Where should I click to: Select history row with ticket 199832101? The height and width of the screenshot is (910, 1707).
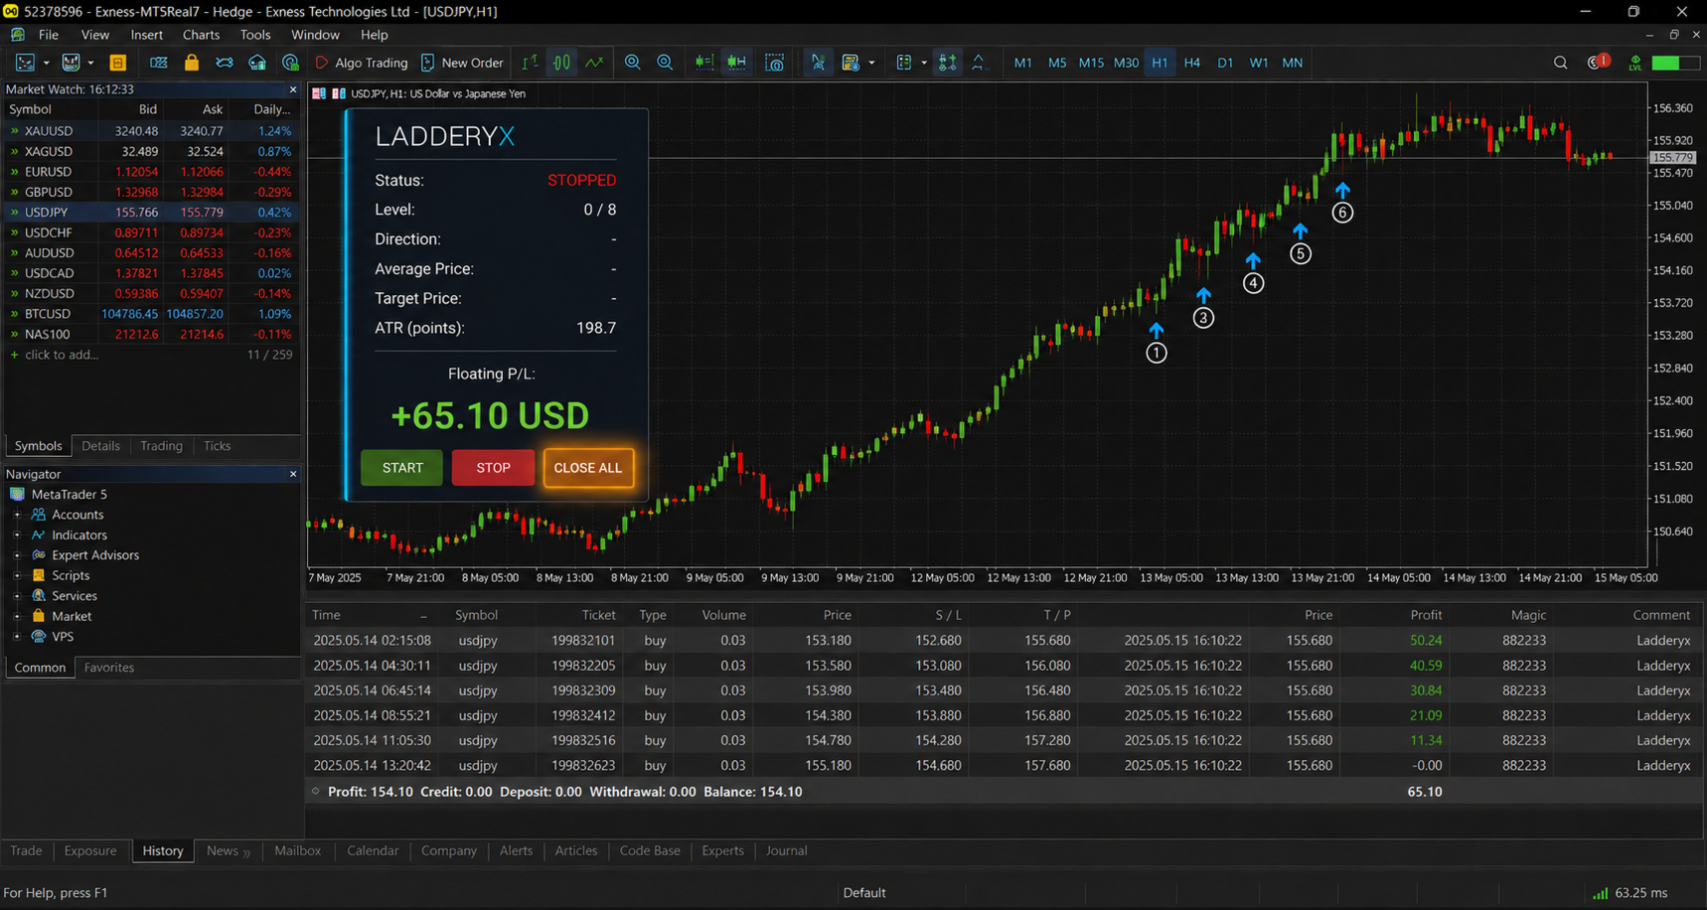1004,641
